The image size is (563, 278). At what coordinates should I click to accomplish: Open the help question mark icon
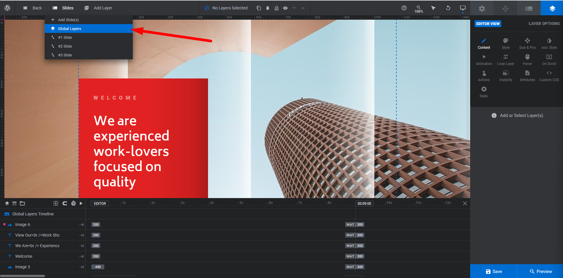coord(404,8)
